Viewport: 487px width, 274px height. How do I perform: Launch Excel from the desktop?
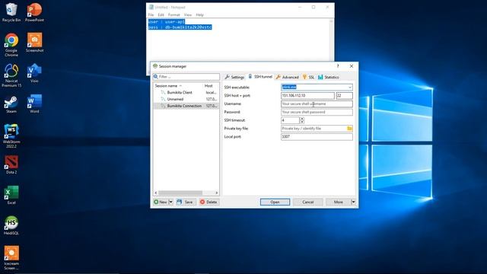[x=11, y=195]
